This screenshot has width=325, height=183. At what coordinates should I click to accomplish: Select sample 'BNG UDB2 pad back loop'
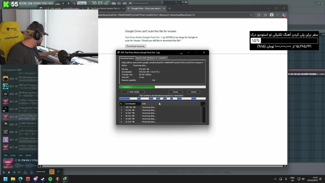20,79
